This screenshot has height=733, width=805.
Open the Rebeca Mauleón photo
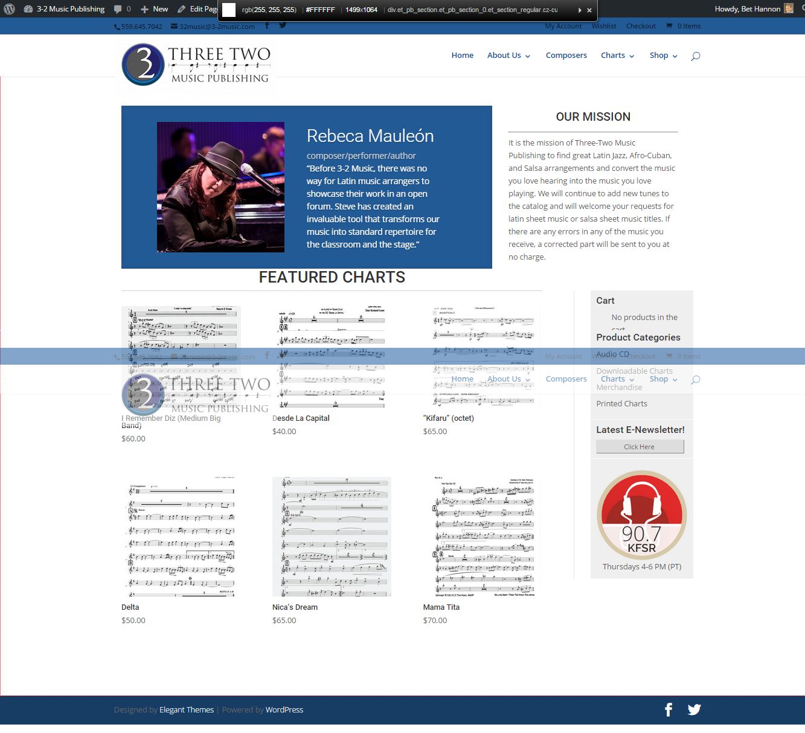pyautogui.click(x=220, y=187)
